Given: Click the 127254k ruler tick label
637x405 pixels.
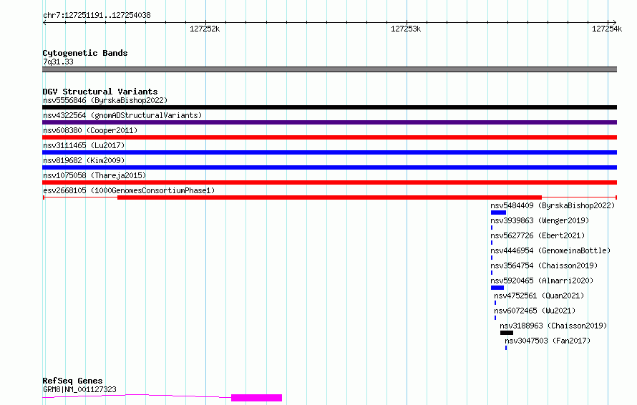Looking at the screenshot, I should coord(607,29).
